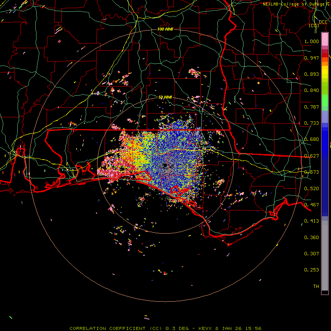This screenshot has height=331, width=331.
Task: Click the 0.947 legend value
Action: 312,58
